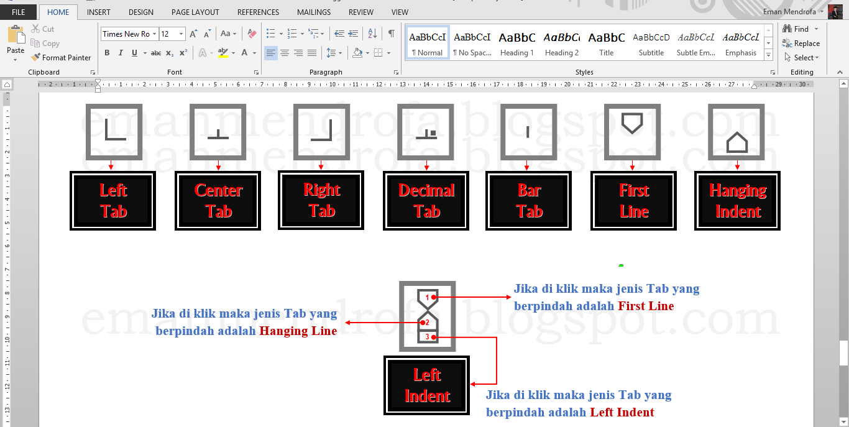
Task: Open the Clipboard pane launcher
Action: coord(93,73)
